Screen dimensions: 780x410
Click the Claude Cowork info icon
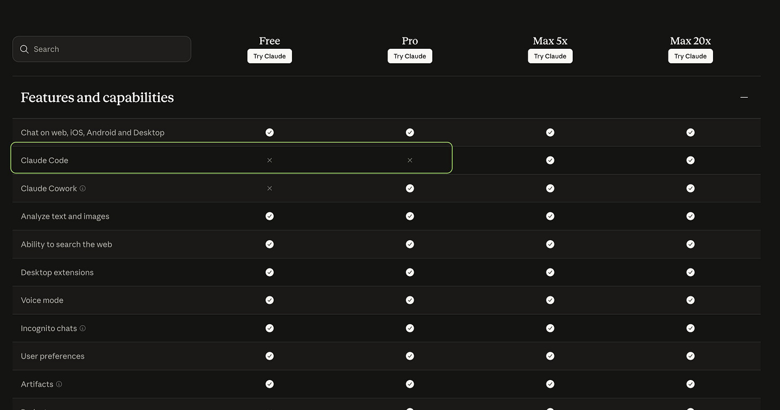coord(82,188)
